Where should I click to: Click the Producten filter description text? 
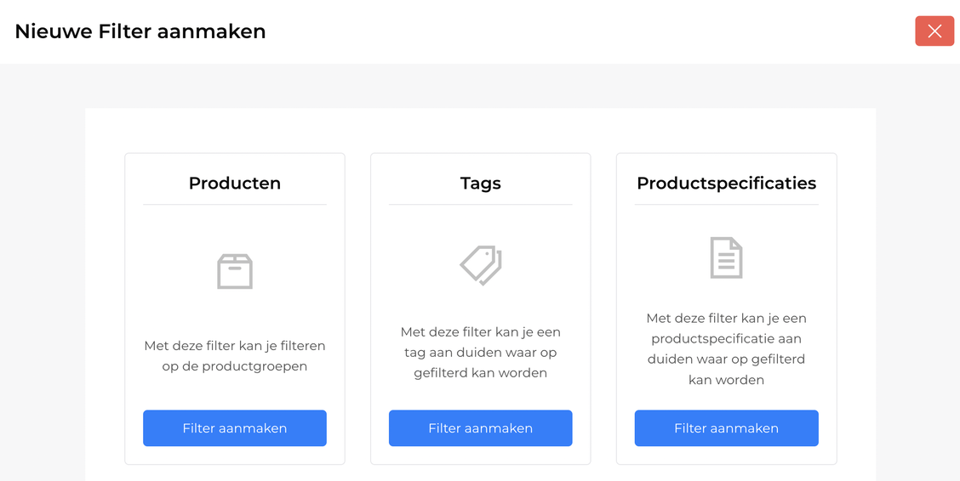coord(235,356)
